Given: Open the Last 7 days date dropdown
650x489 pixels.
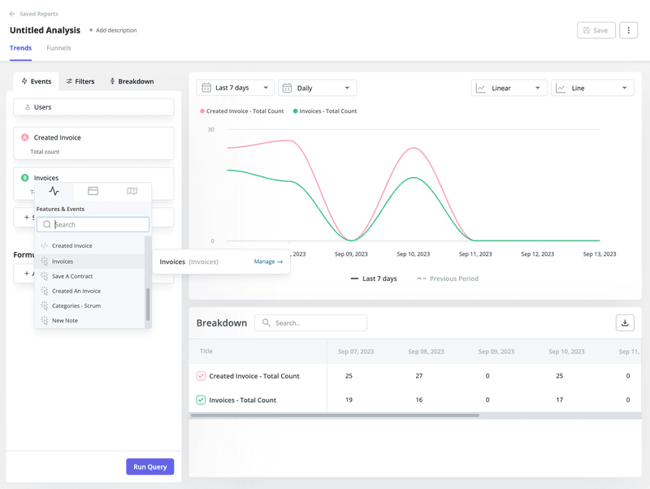Looking at the screenshot, I should pos(235,88).
